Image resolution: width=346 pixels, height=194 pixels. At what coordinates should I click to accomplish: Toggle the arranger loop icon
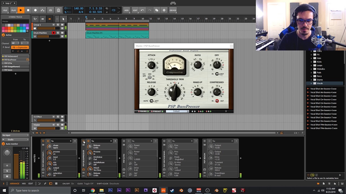(x=114, y=10)
